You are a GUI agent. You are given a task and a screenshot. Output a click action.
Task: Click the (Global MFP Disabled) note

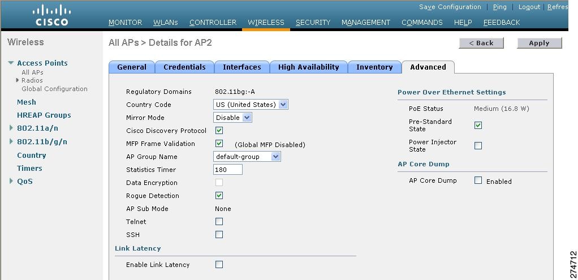pyautogui.click(x=270, y=145)
